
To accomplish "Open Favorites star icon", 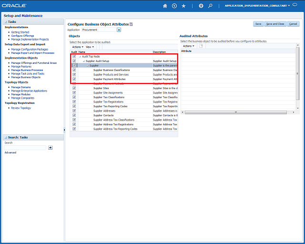I will pos(183,6).
